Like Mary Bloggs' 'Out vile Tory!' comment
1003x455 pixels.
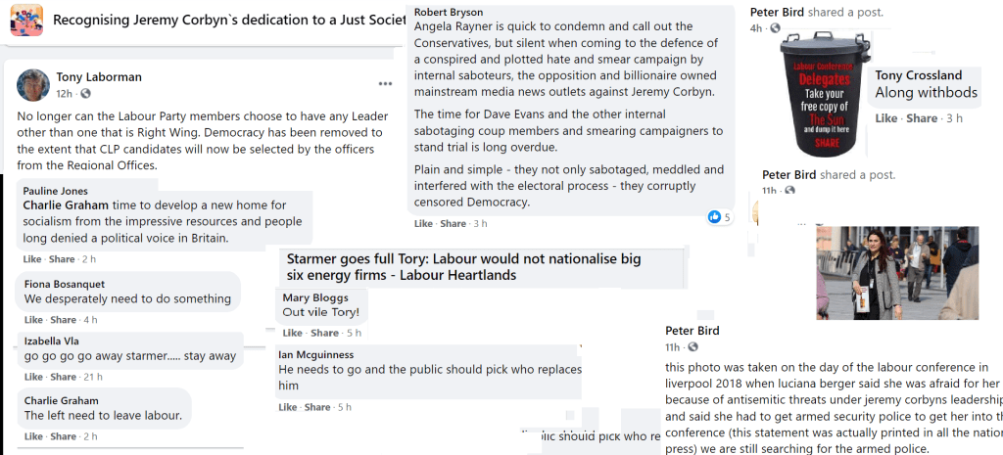tap(292, 333)
